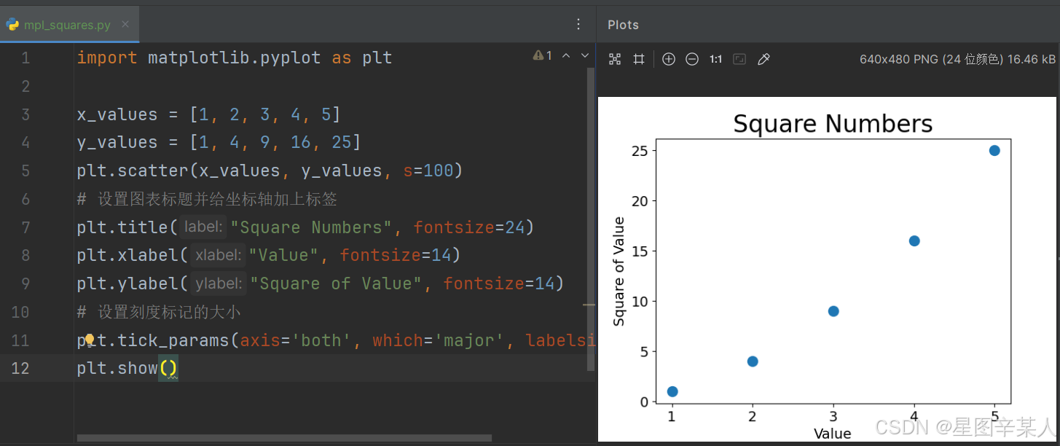
Task: Click the 'label:' inlay hint
Action: click(x=203, y=227)
